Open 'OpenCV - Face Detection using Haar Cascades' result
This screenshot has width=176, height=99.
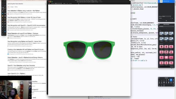[x=21, y=65]
